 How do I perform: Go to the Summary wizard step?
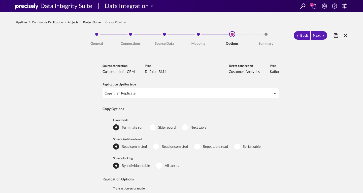tap(266, 34)
